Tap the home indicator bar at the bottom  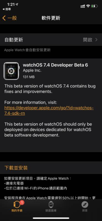click(51, 218)
